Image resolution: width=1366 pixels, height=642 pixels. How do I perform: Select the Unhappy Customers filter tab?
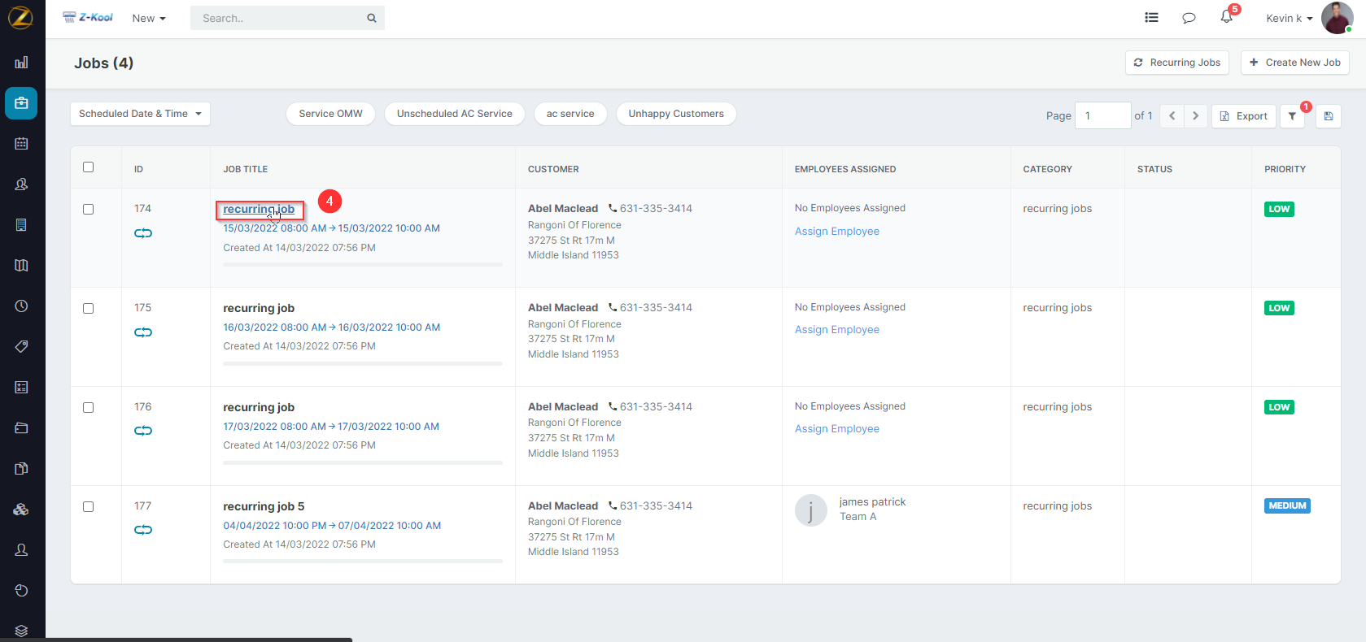point(675,114)
